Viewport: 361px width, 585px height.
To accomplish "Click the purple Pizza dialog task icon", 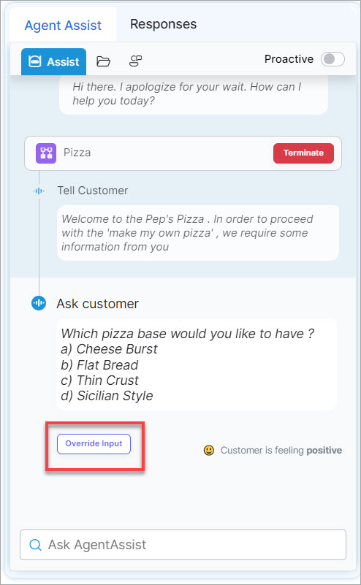I will pyautogui.click(x=46, y=153).
